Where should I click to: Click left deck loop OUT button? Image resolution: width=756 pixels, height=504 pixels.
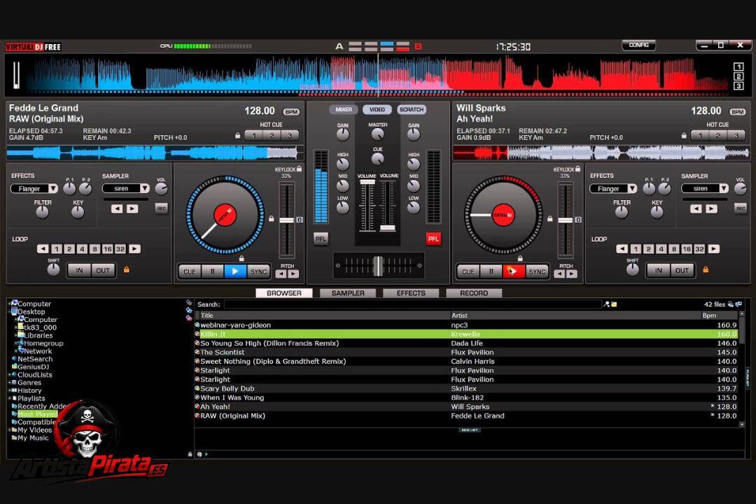tap(103, 270)
